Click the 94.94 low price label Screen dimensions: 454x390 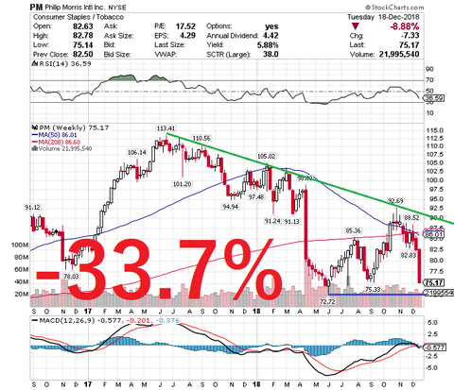tap(230, 207)
